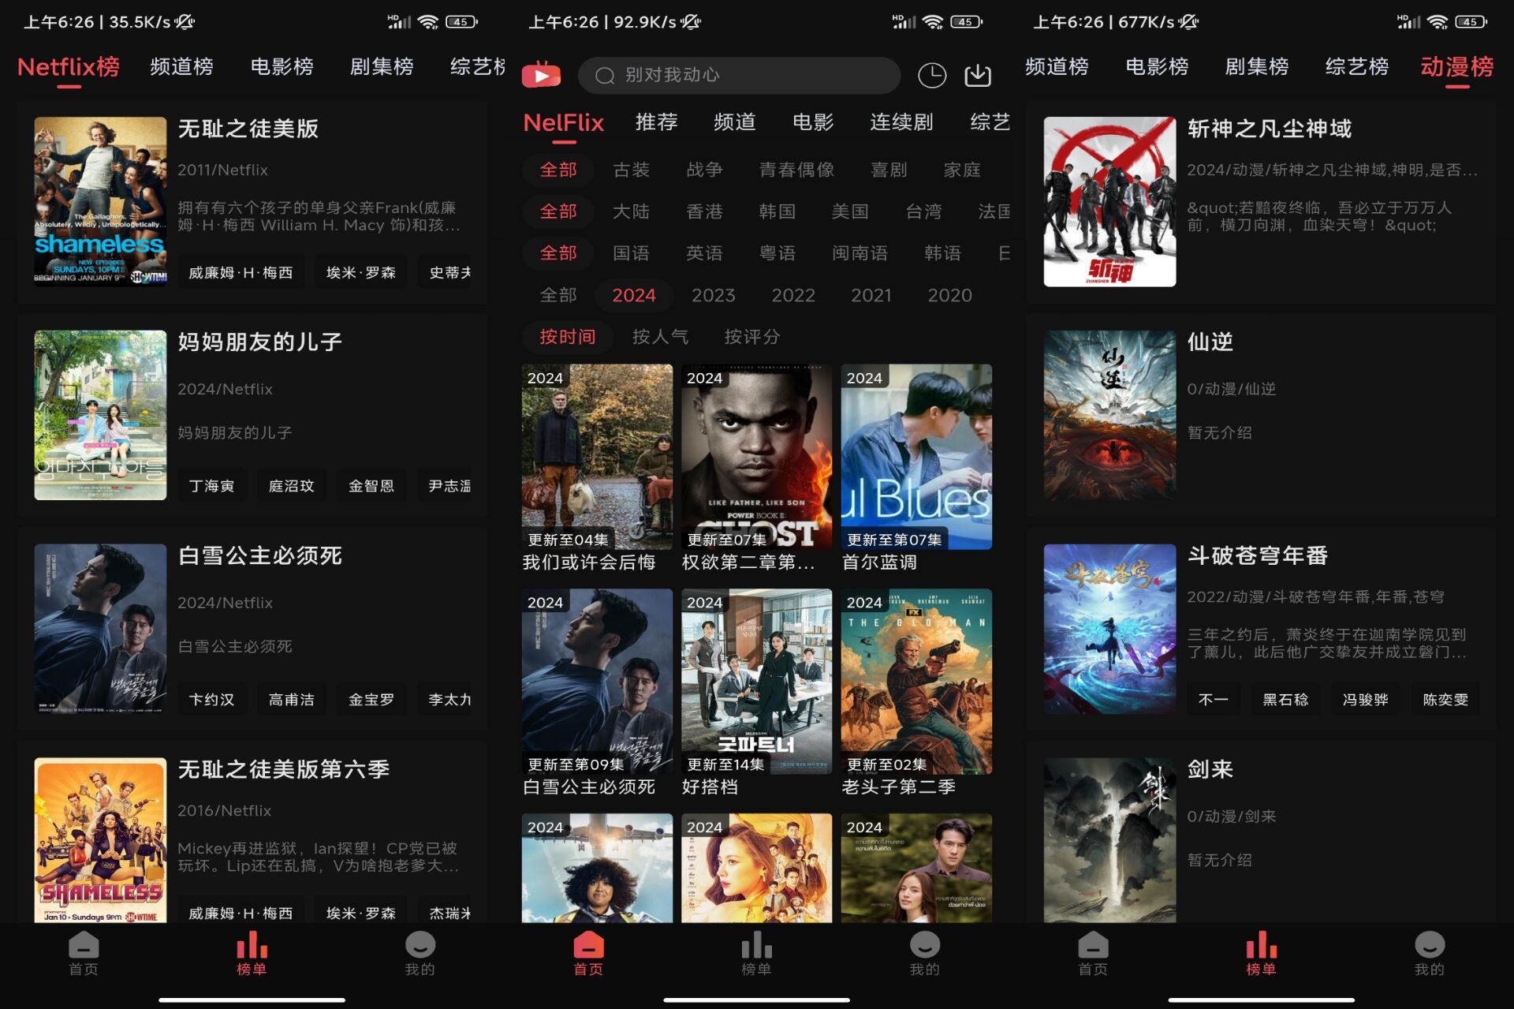
Task: Choose 韩国 from the region filters
Action: click(778, 211)
